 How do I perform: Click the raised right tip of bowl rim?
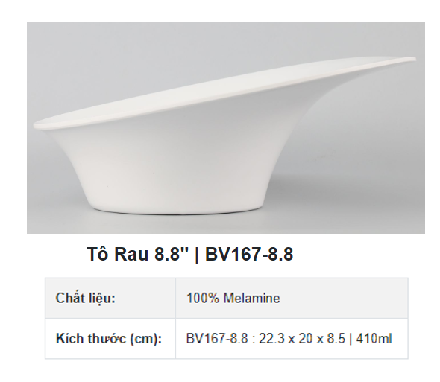click(x=409, y=60)
